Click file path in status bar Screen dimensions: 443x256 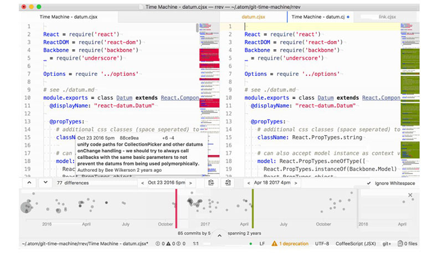(x=85, y=244)
